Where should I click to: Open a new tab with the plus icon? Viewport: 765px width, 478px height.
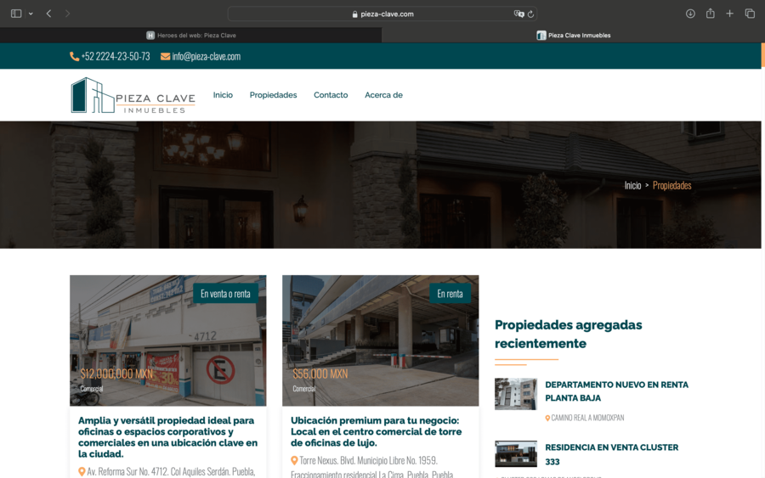[x=729, y=14]
